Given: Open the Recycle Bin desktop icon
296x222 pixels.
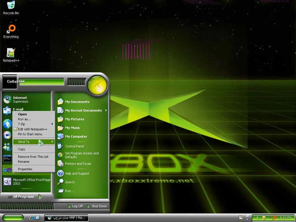Looking at the screenshot, I should pyautogui.click(x=11, y=8).
